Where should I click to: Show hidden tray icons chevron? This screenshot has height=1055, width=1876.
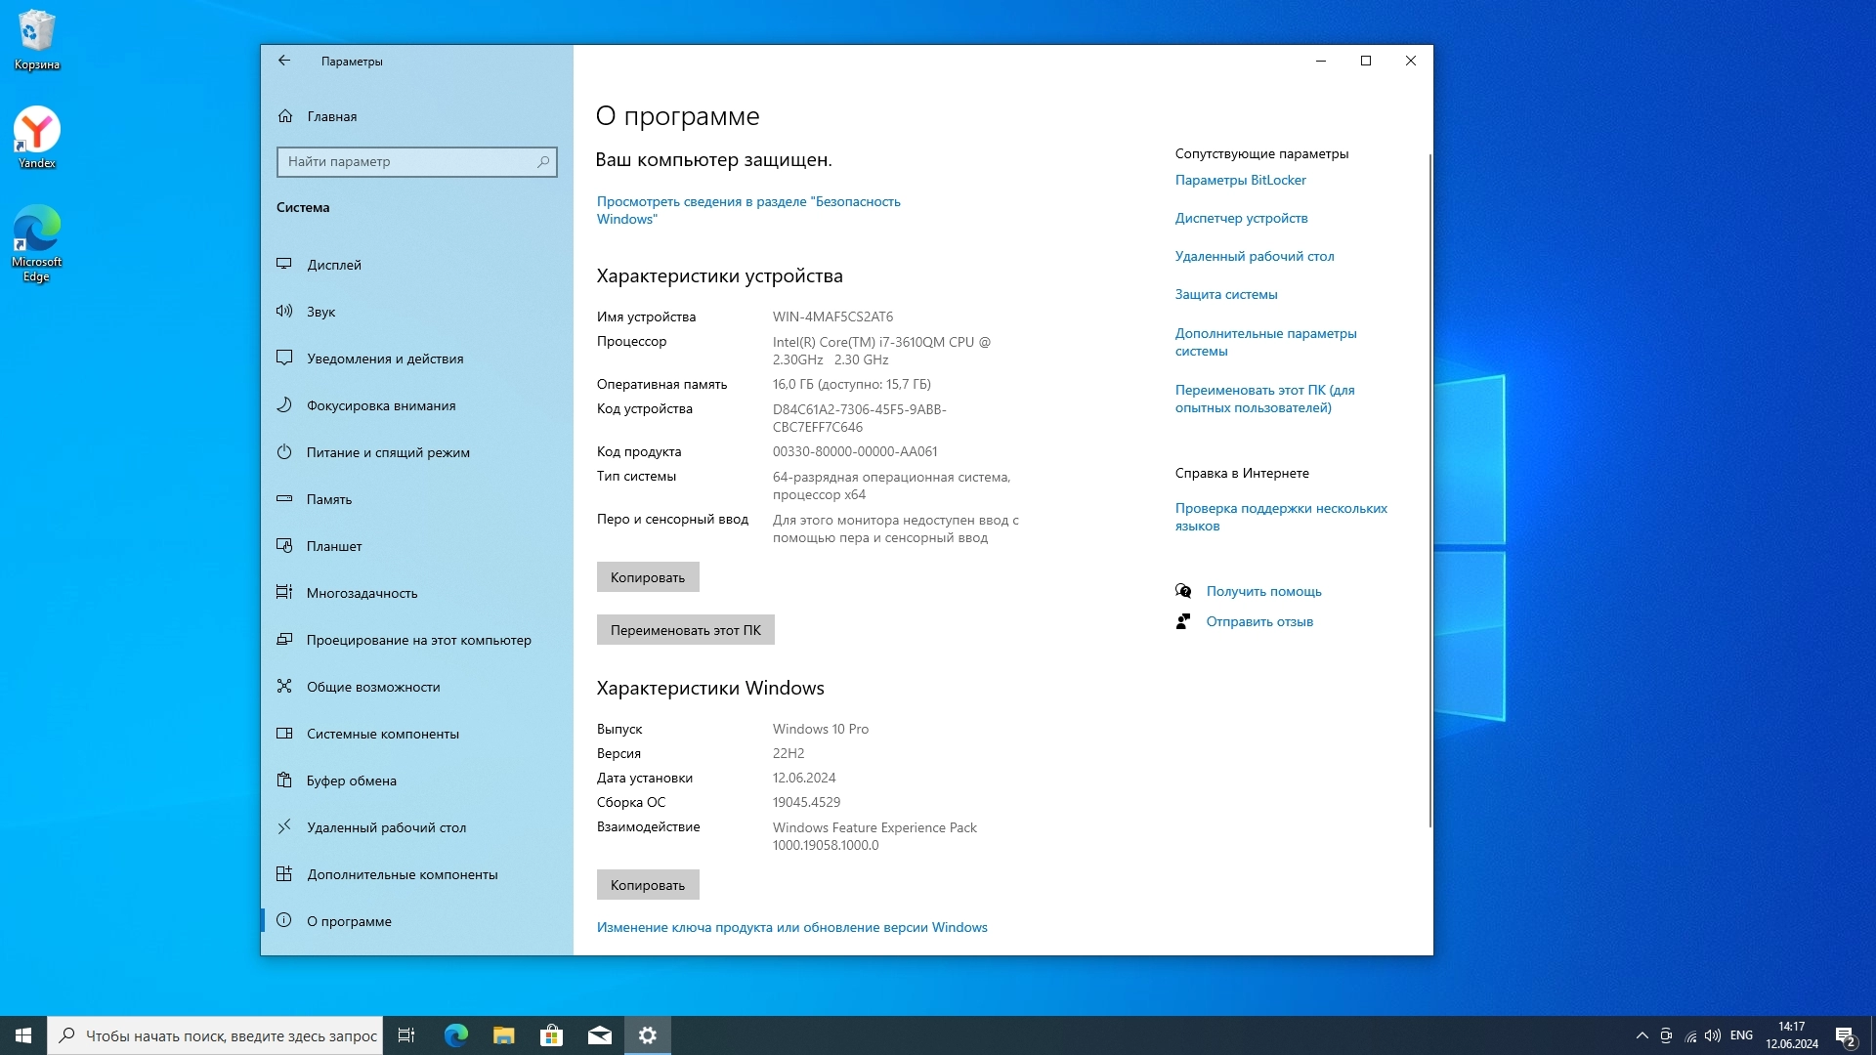point(1641,1035)
